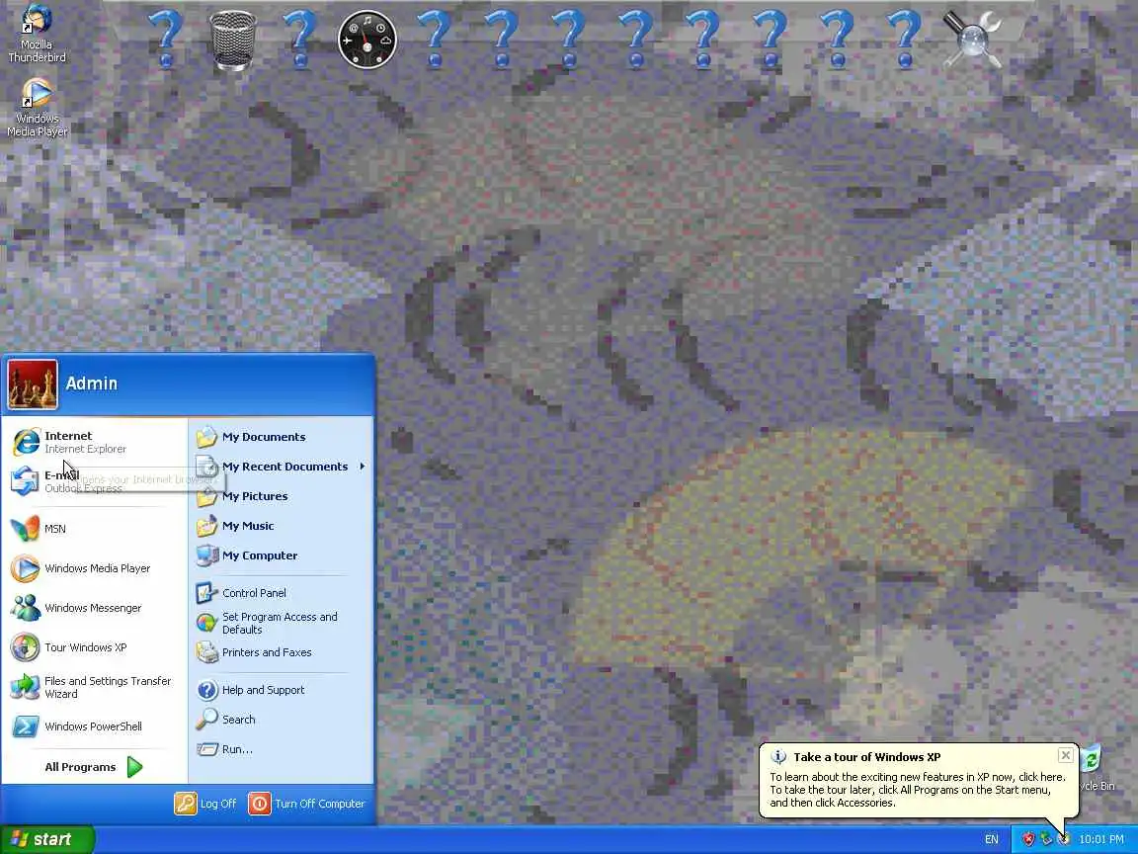Click Turn Off Computer button

click(307, 804)
